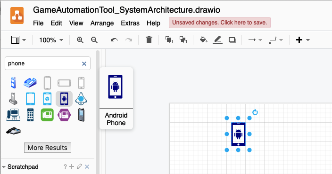Open the 100% zoom level dropdown
The height and width of the screenshot is (174, 332).
(51, 40)
